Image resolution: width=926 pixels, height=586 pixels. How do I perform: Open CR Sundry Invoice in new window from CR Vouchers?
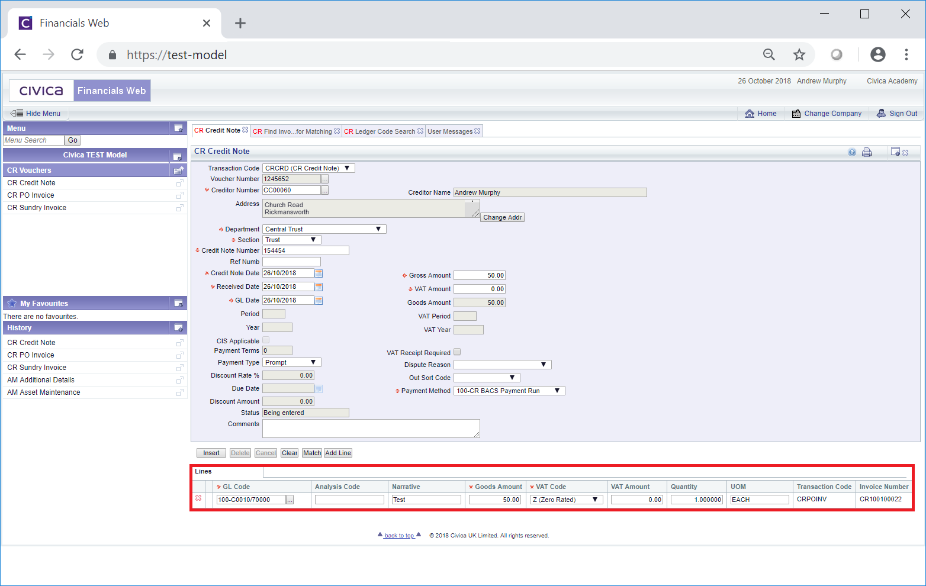coord(180,208)
